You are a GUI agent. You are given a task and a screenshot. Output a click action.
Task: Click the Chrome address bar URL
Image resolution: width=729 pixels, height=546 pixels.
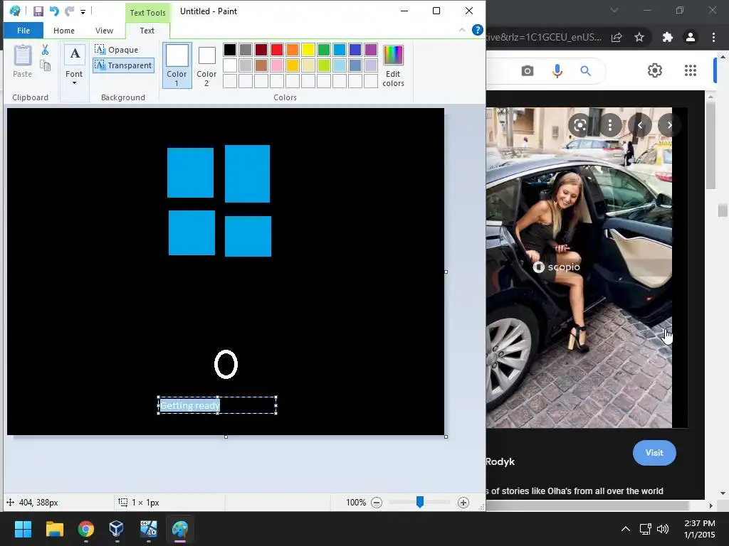point(544,37)
